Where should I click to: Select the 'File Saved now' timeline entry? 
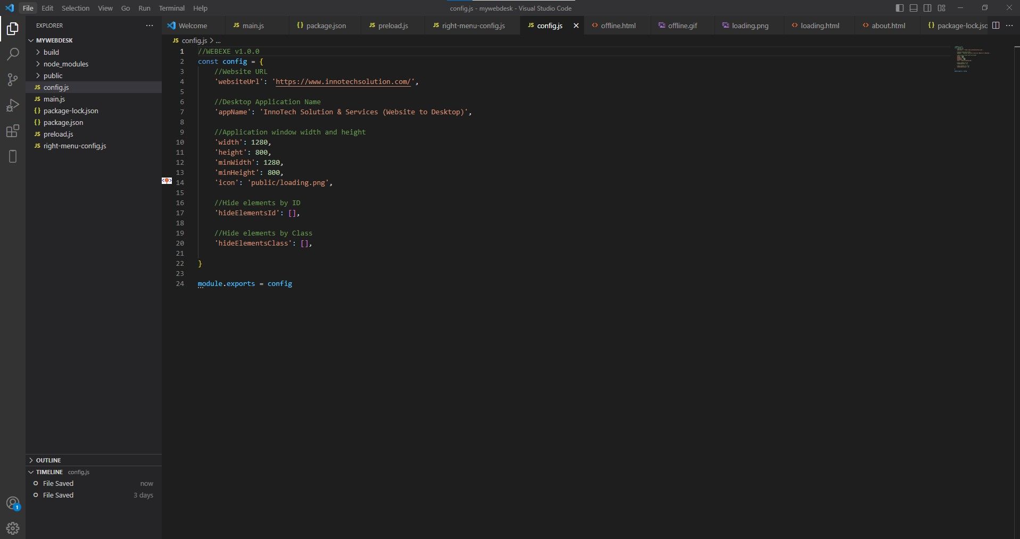point(59,484)
